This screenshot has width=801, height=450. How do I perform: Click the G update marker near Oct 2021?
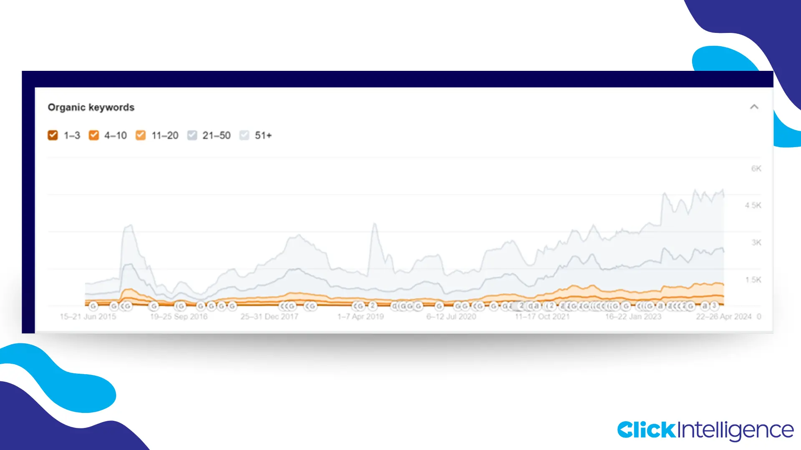(x=494, y=305)
